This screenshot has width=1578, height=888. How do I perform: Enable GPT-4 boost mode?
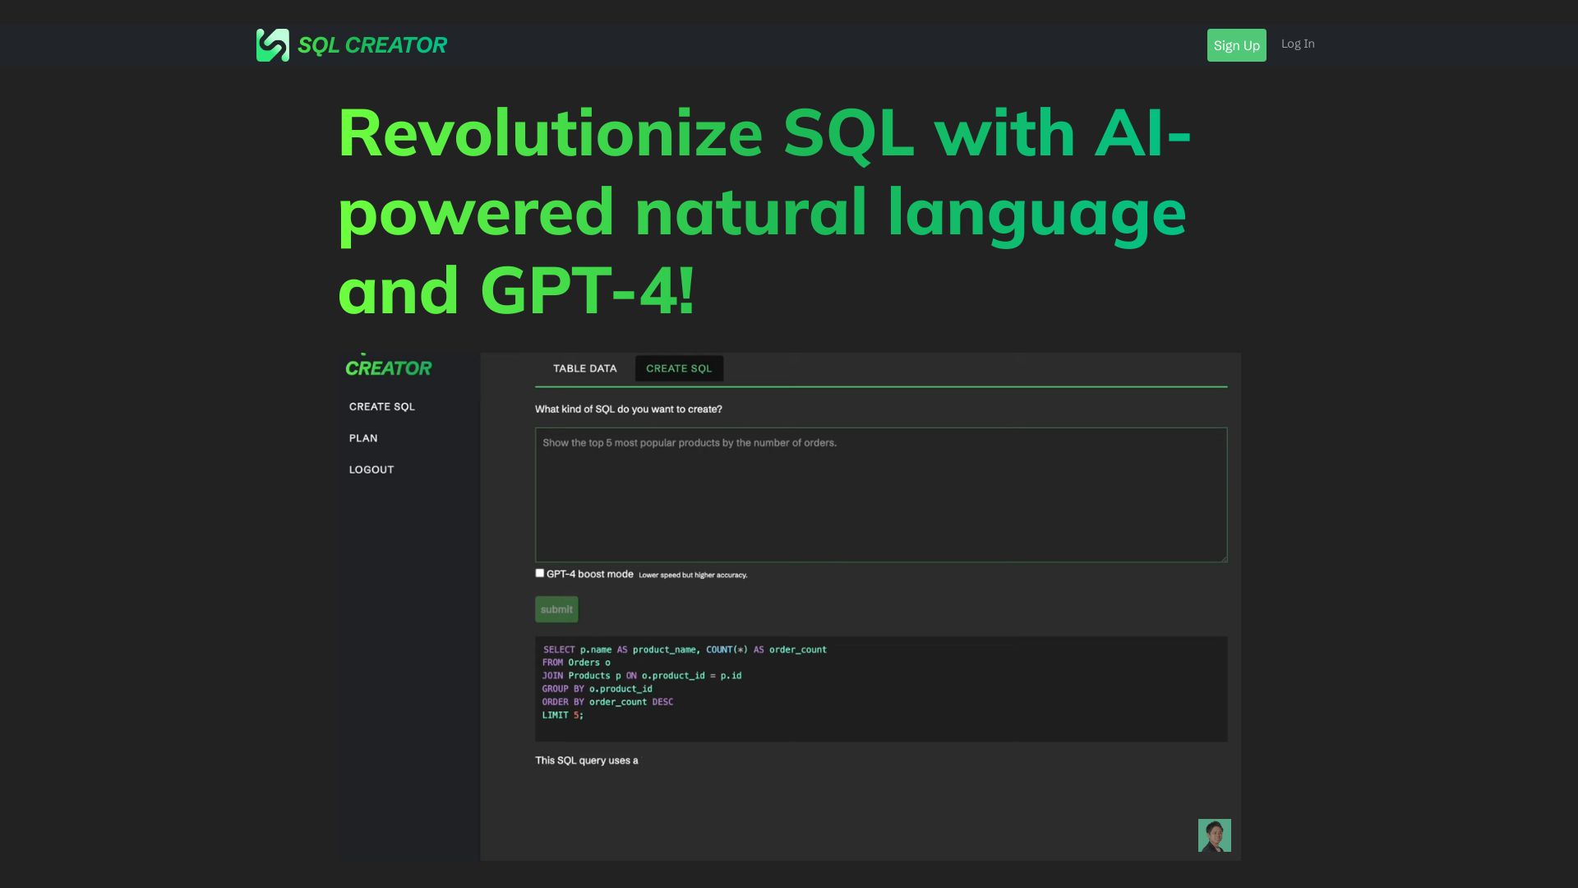(x=539, y=572)
